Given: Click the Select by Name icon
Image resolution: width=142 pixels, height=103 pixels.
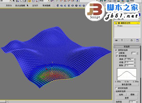Looking at the screenshot, I should (x=17, y=1).
